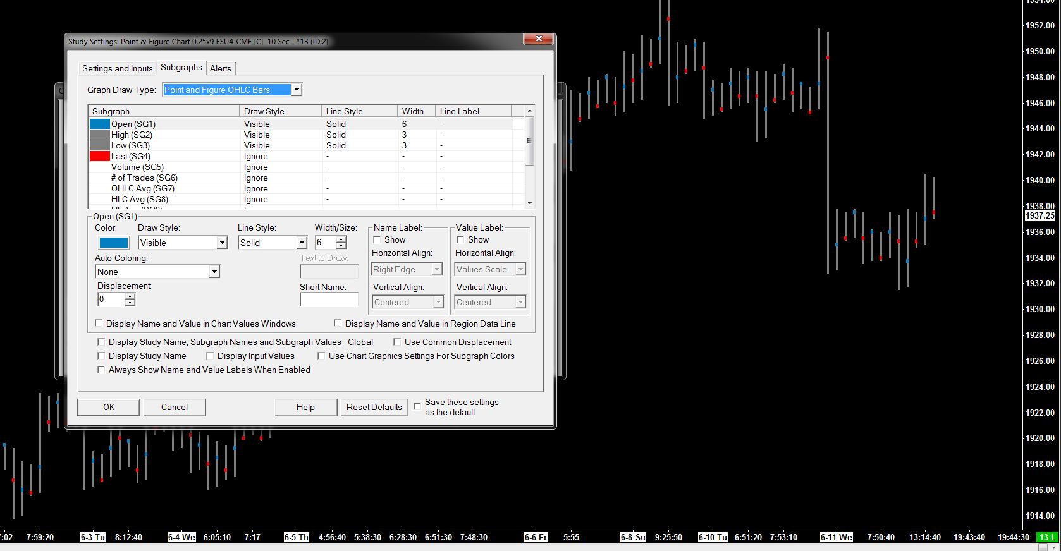Image resolution: width=1061 pixels, height=551 pixels.
Task: Decrease Width/Size with the down arrow
Action: [341, 246]
